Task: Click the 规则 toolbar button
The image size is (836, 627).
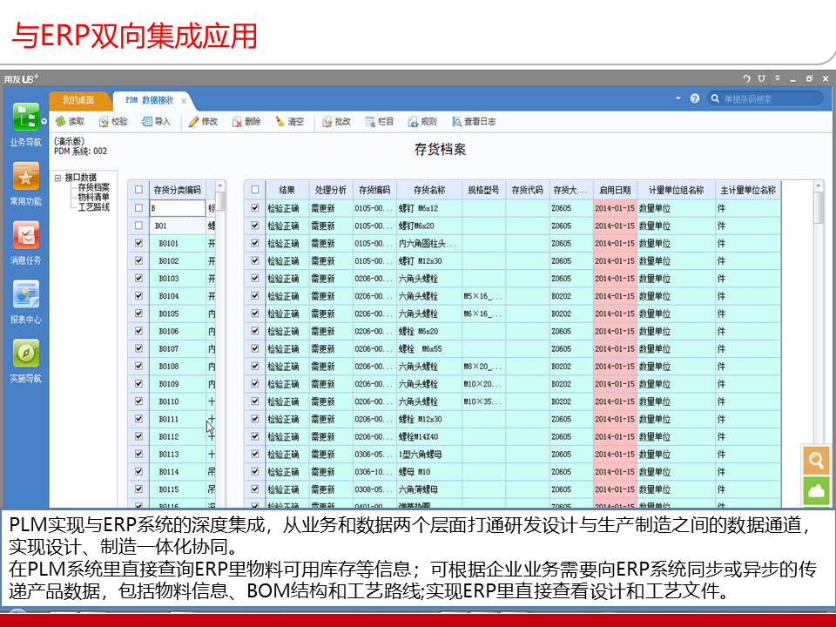Action: coord(422,122)
